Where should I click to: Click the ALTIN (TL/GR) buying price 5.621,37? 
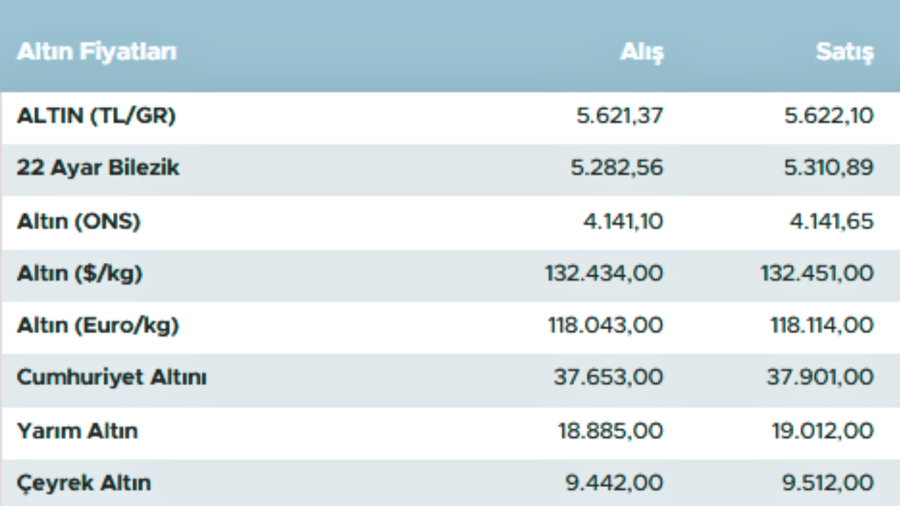pos(619,116)
